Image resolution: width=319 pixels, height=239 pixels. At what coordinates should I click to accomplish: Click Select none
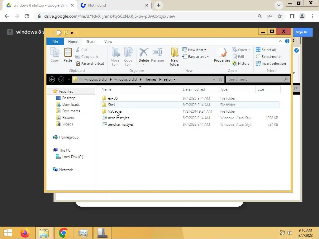pos(268,57)
